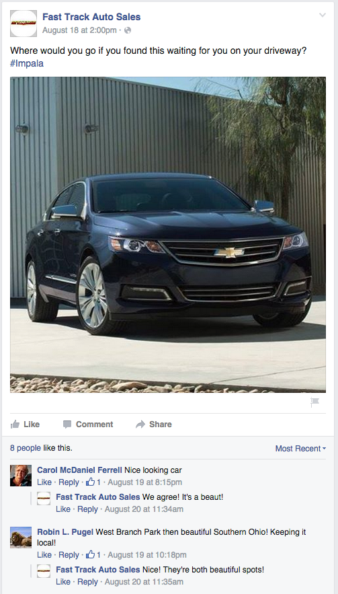Open the August 18 at 2:00pm timestamp

pos(79,30)
